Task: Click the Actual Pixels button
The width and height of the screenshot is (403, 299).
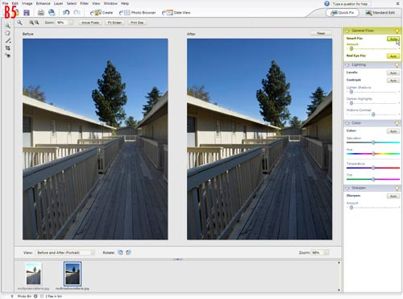Action: pyautogui.click(x=90, y=23)
